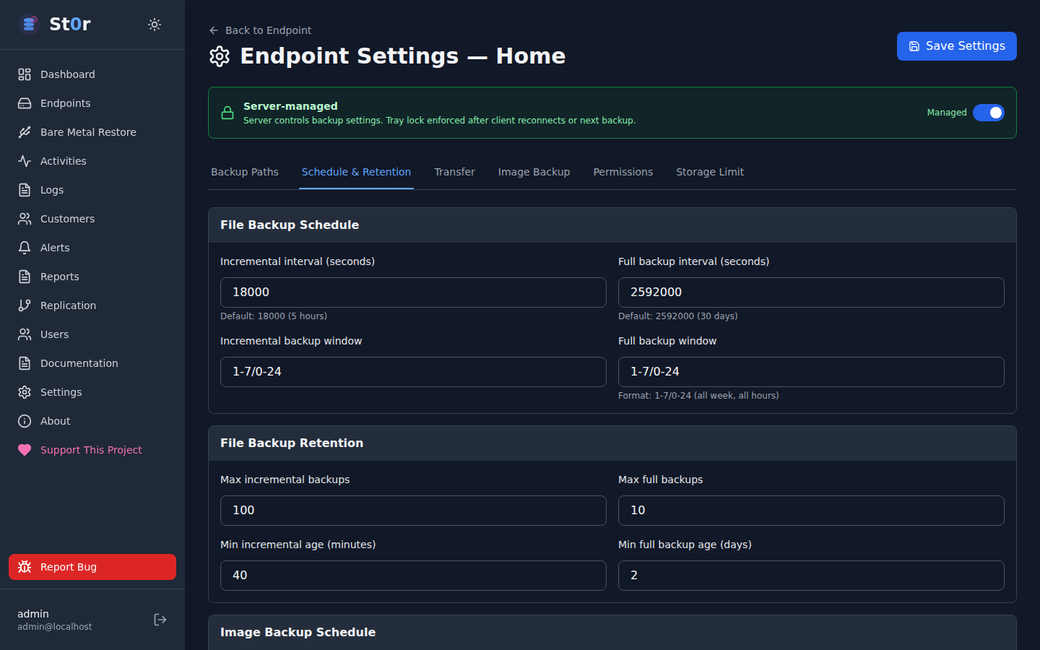Click the Min incremental age minutes field
Screen dimensions: 1040x650
coord(413,576)
